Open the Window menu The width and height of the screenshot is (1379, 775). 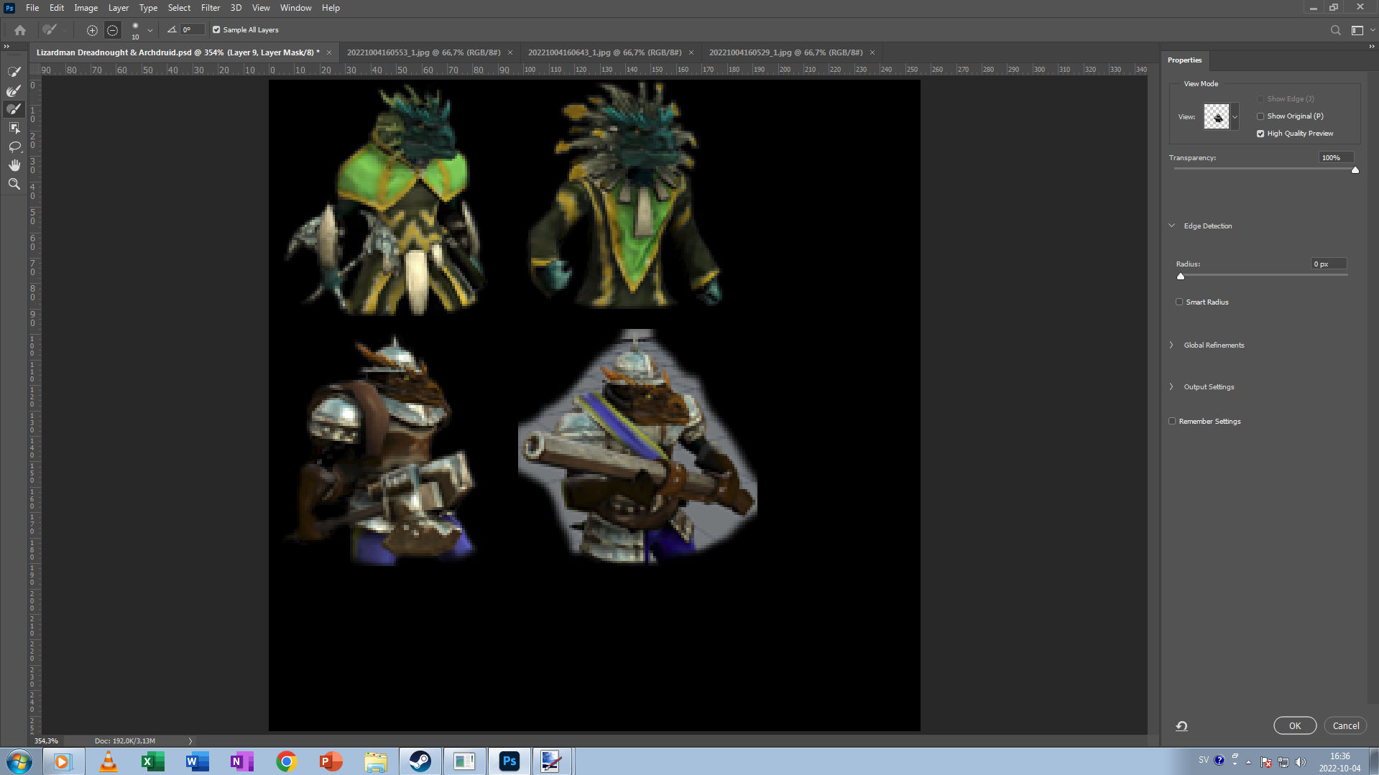tap(295, 8)
